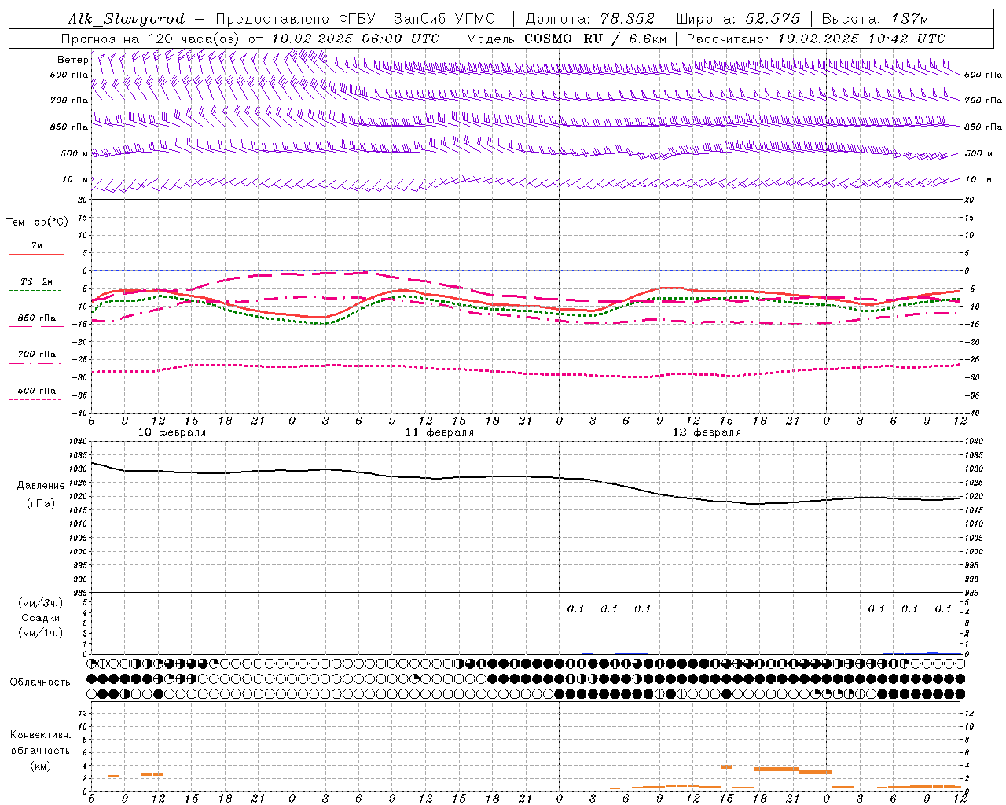Click the Td 2м legend label
This screenshot has width=1006, height=805.
37,281
